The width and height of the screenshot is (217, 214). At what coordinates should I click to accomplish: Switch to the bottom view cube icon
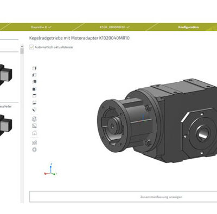[x=34, y=102]
